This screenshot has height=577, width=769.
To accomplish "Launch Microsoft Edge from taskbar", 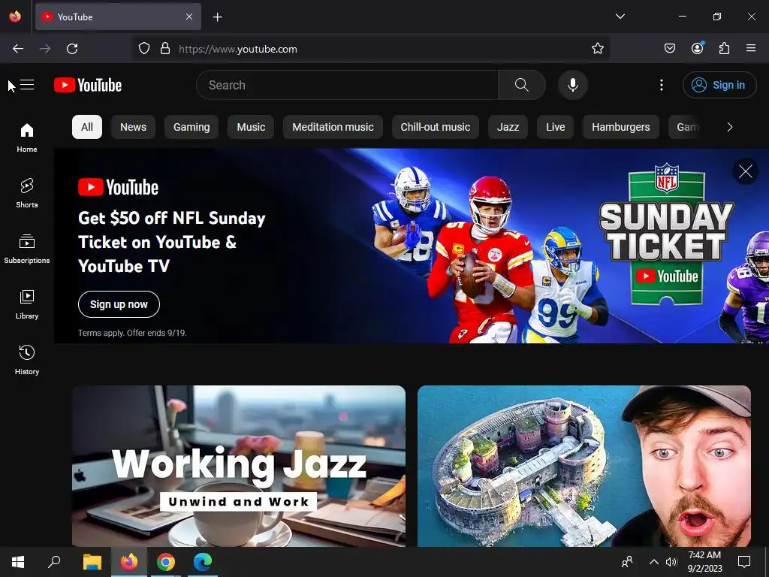I will point(203,562).
